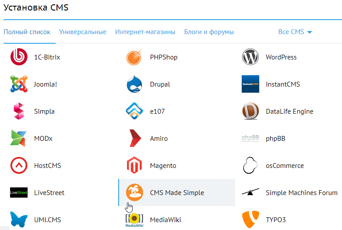Click the Magento red hexagon icon
This screenshot has width=342, height=230.
(x=134, y=165)
